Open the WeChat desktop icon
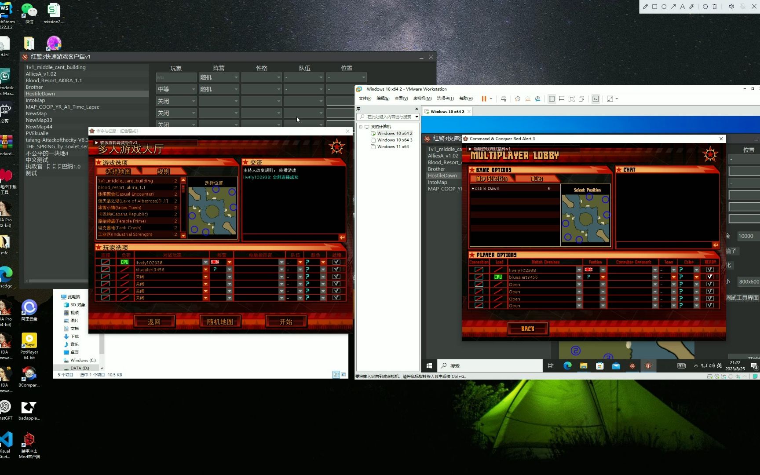 (x=29, y=13)
